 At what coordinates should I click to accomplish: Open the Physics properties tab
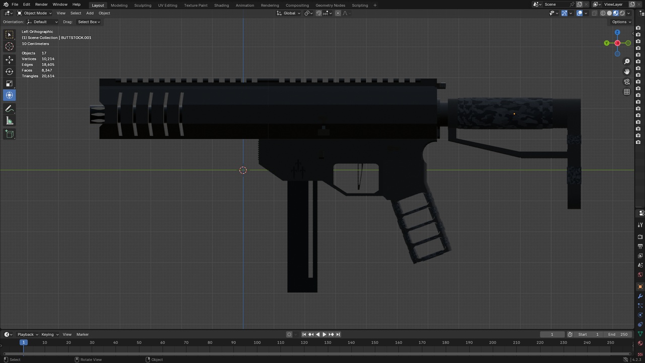640,315
